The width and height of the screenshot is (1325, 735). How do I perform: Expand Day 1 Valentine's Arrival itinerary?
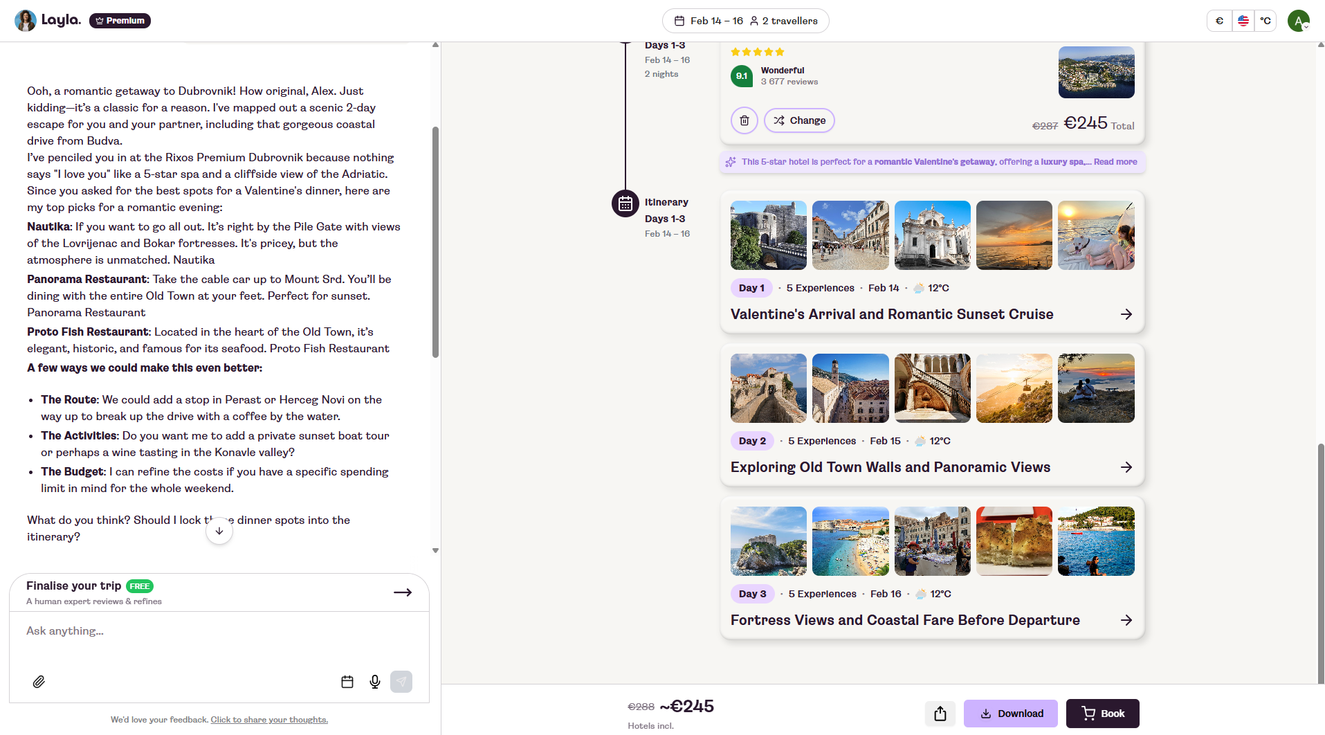[1126, 314]
